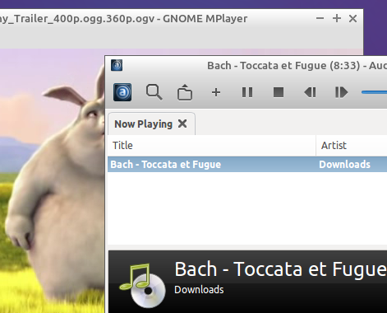This screenshot has width=387, height=313.
Task: Click the Open Files folder icon
Action: 185,92
